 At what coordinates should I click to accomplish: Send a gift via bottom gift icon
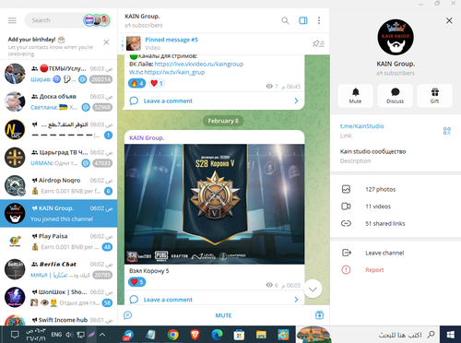(319, 315)
